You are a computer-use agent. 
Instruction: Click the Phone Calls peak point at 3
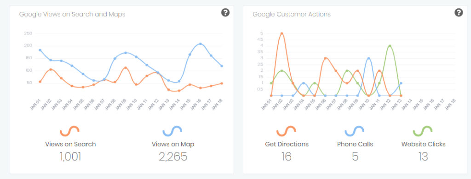click(x=368, y=58)
